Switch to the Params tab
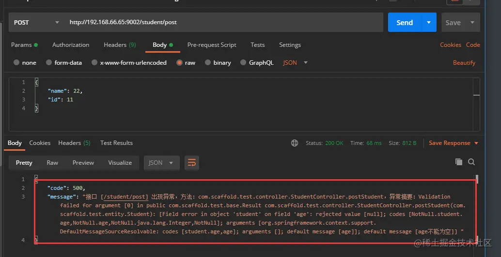The image size is (501, 257). tap(24, 45)
